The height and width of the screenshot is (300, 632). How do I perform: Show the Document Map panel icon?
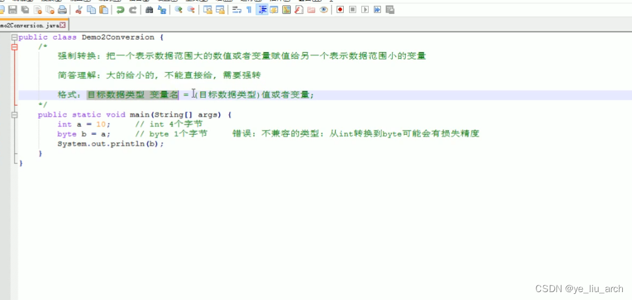(286, 10)
